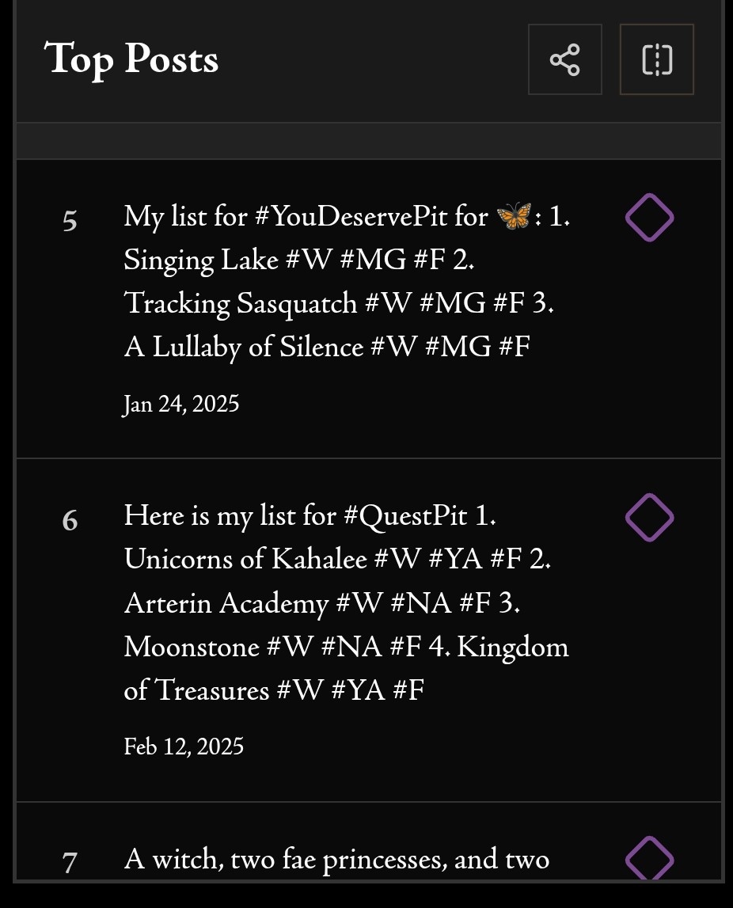
Task: Click the "Tracking Sasquatch" title text
Action: (241, 303)
